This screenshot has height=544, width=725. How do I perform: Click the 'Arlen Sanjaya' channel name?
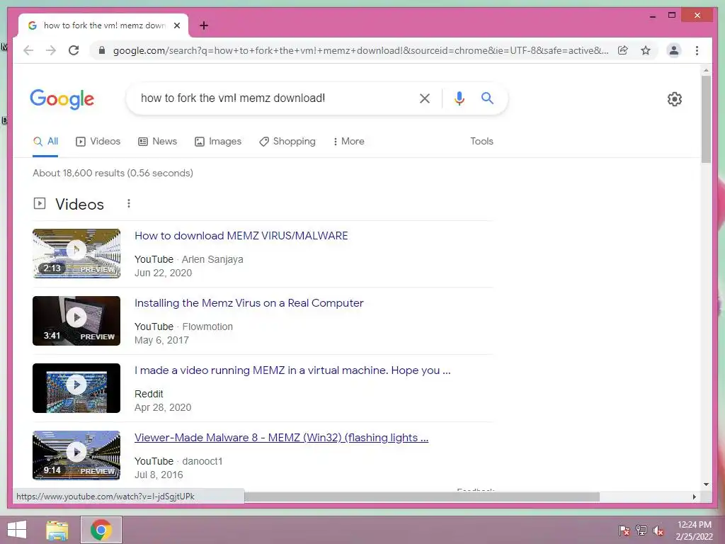[x=212, y=259]
